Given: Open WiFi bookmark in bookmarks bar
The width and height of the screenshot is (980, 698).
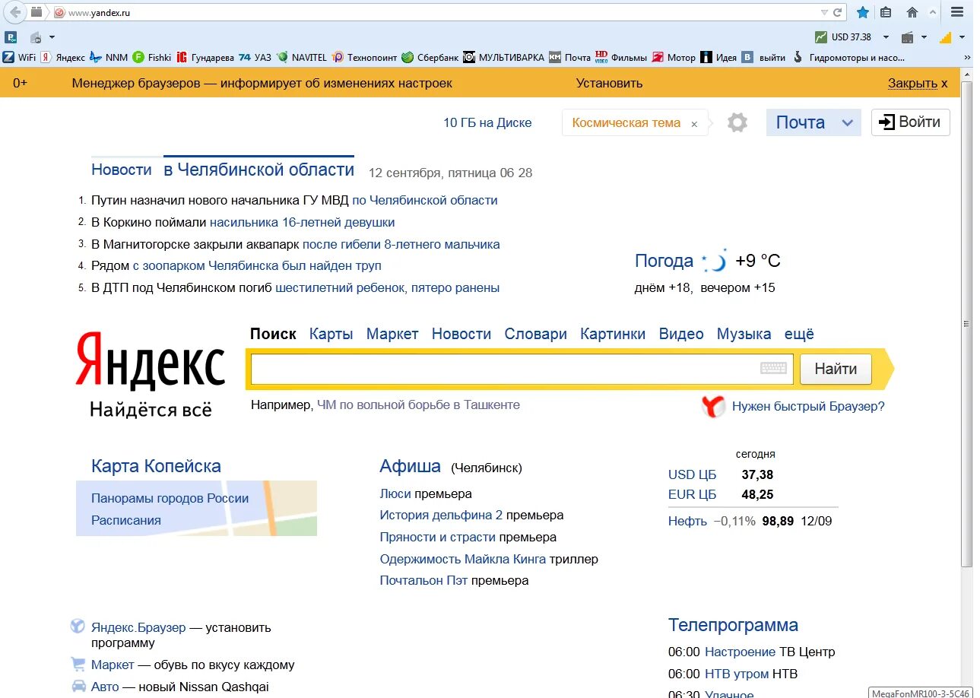Looking at the screenshot, I should point(20,57).
